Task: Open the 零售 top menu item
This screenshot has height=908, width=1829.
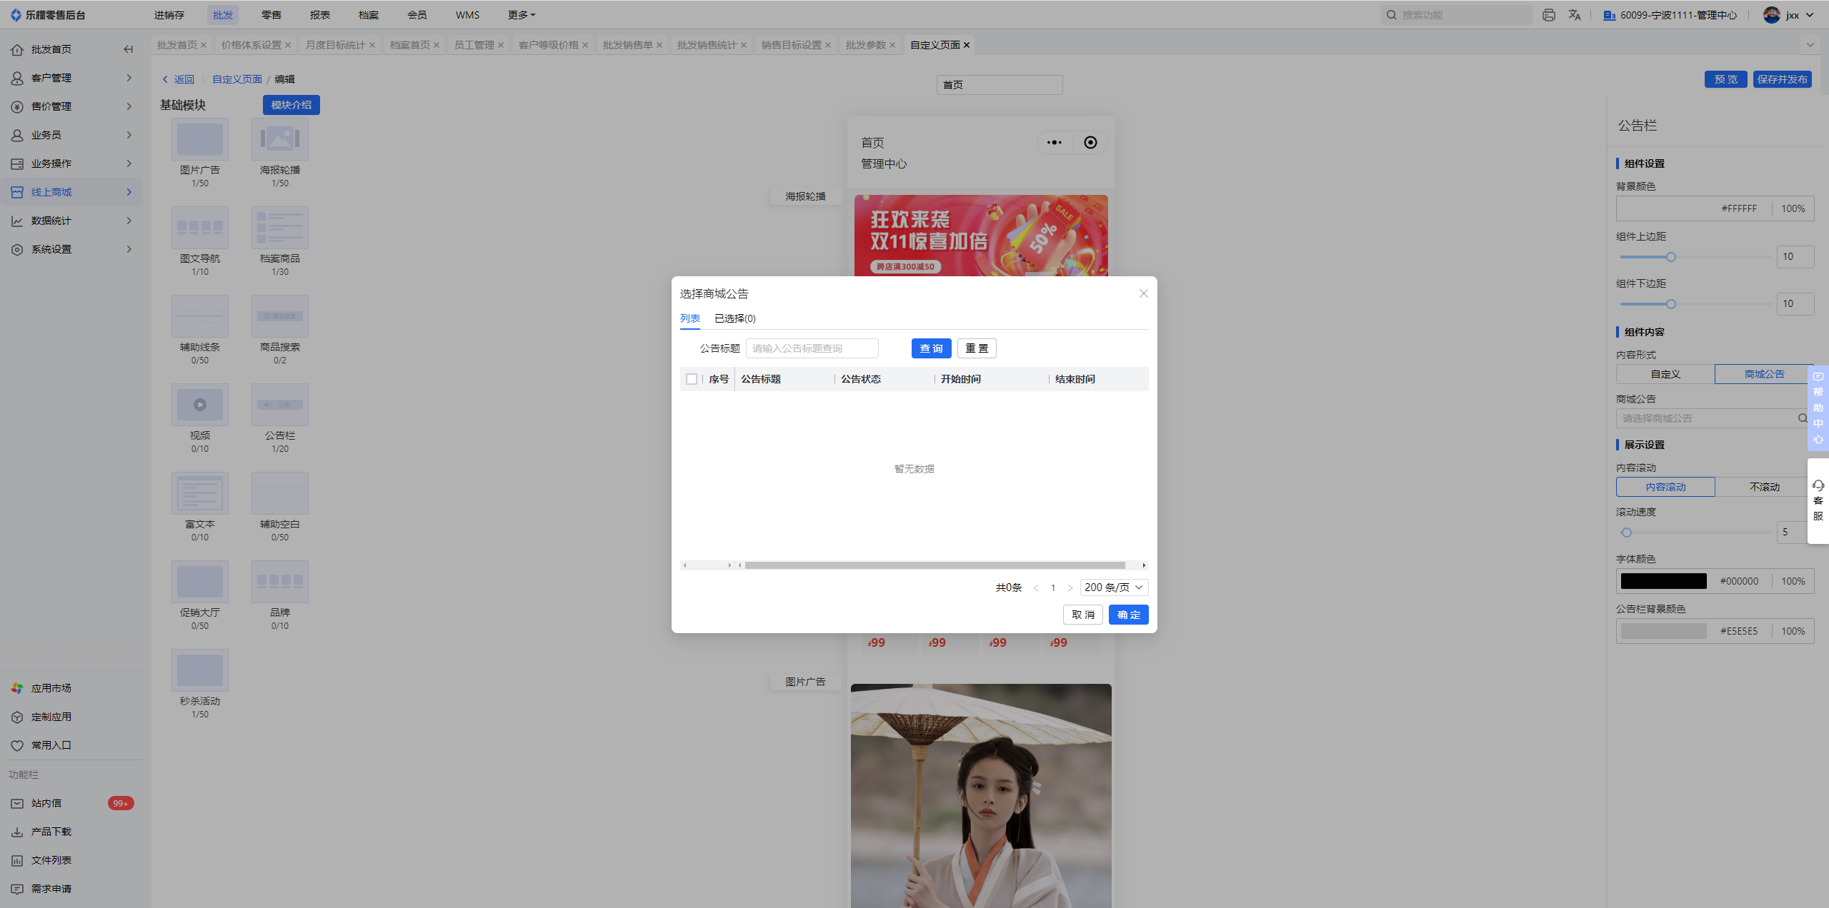Action: [x=271, y=15]
